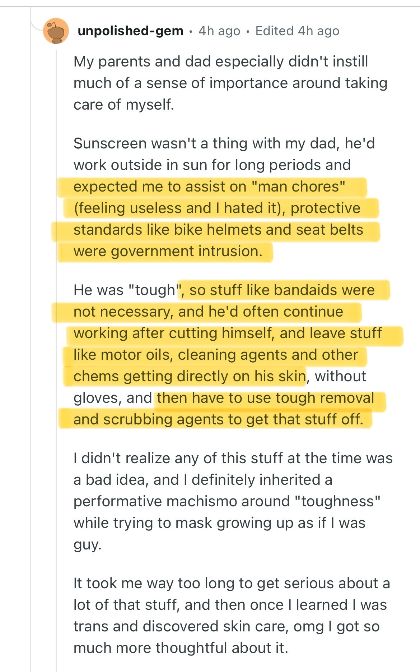The height and width of the screenshot is (672, 420).
Task: Click highlighted line "standards like bike helmets"
Action: pos(218,230)
